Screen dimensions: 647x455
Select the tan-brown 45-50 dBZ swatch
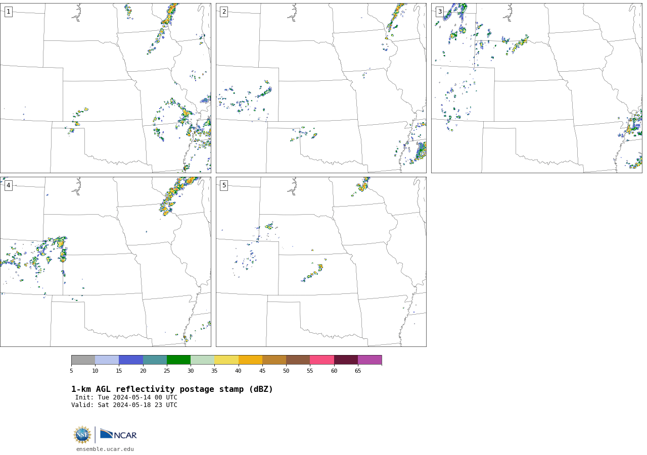point(274,360)
